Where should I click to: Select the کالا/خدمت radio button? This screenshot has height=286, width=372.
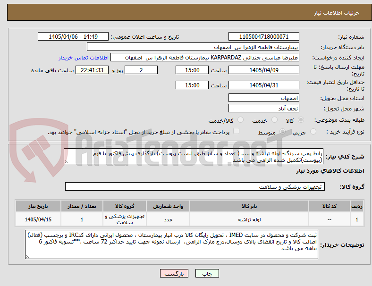[x=241, y=120]
